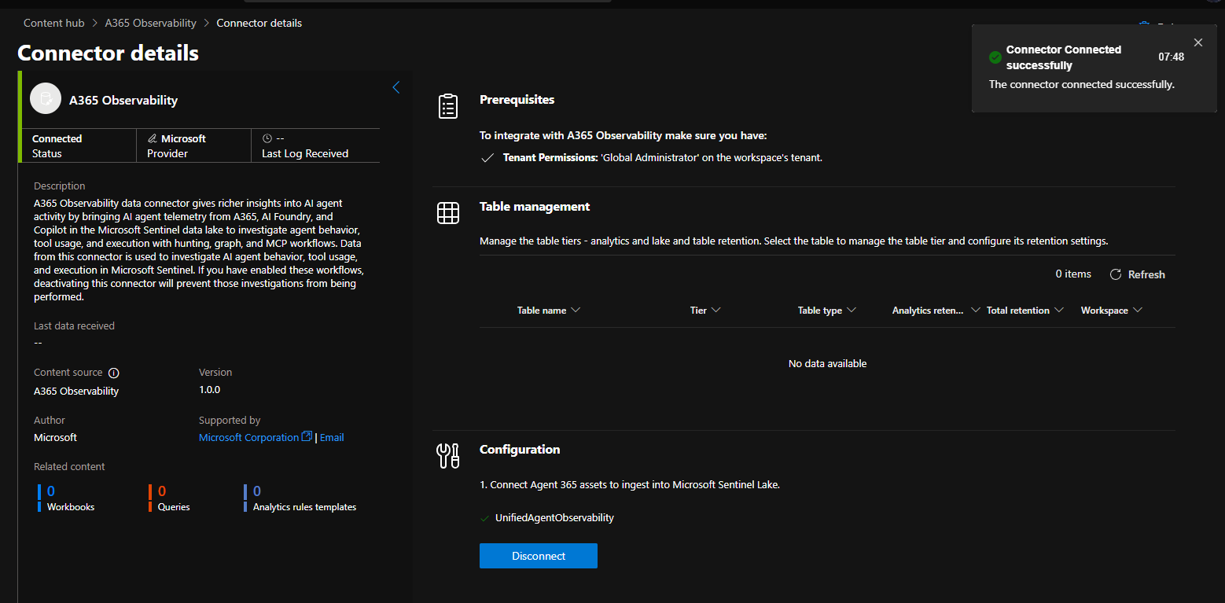Refresh the table management list
This screenshot has width=1225, height=603.
tap(1138, 274)
